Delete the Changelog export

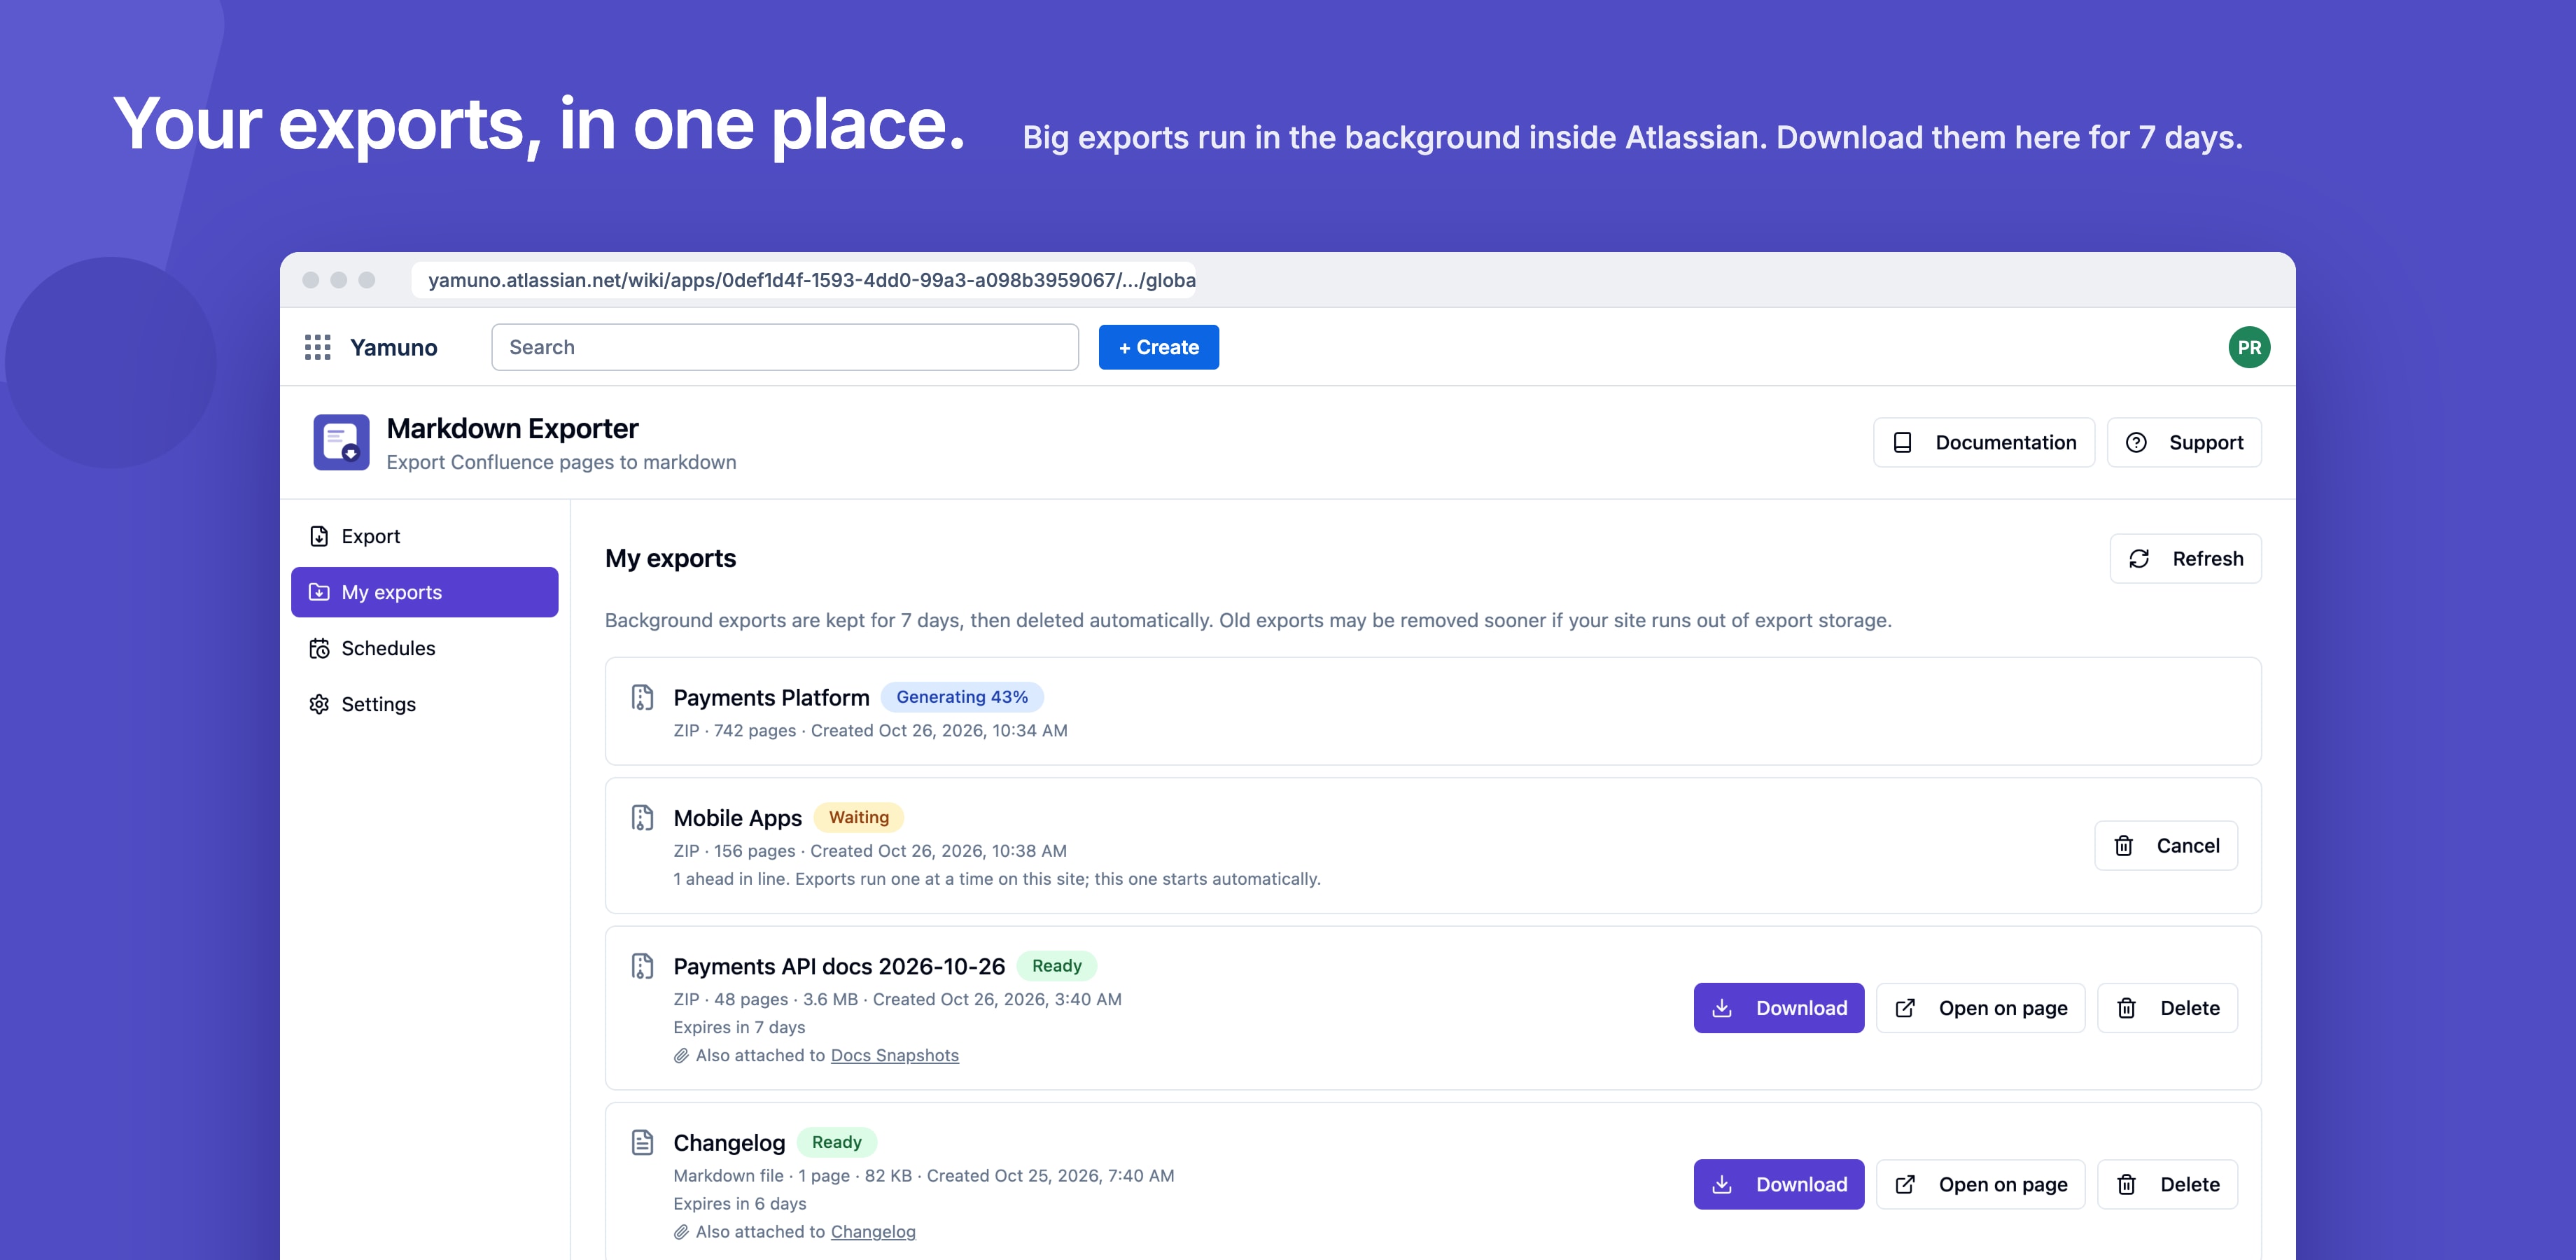tap(2166, 1184)
